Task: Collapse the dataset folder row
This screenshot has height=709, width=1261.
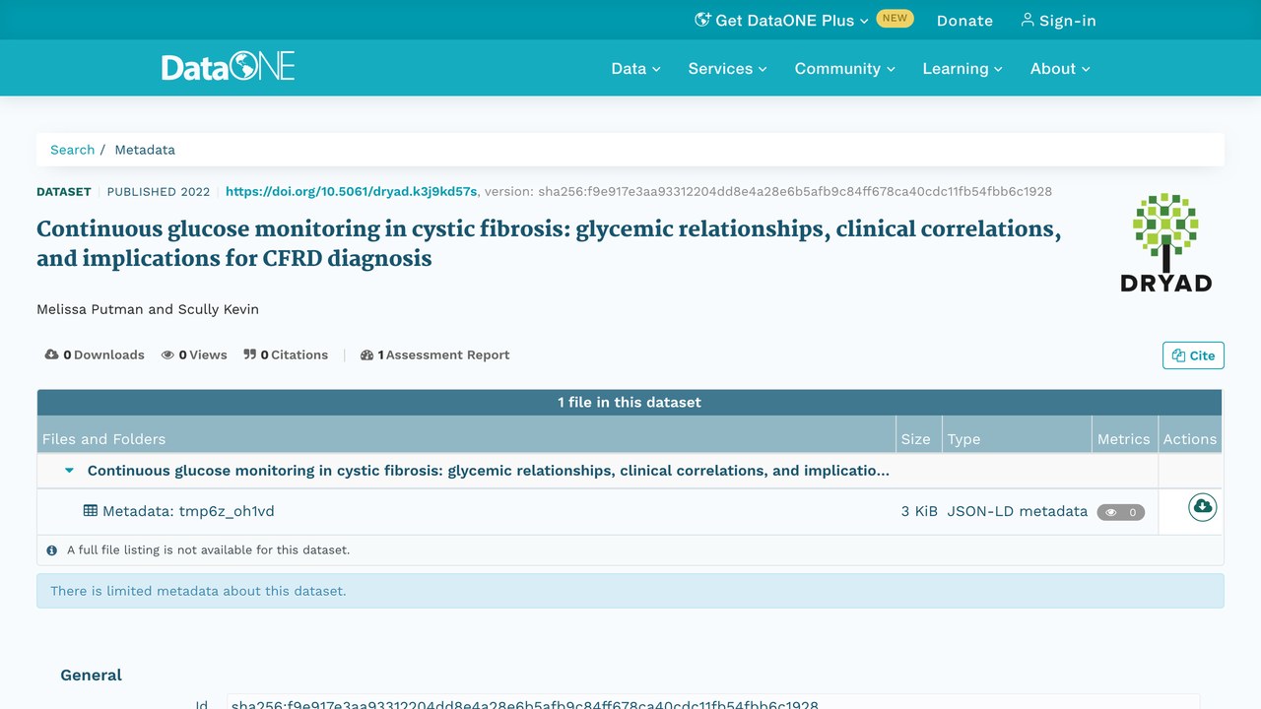Action: pos(69,471)
